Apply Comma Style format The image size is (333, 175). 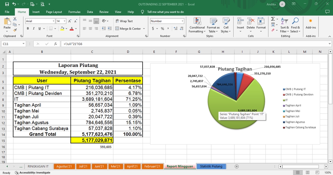[168, 28]
